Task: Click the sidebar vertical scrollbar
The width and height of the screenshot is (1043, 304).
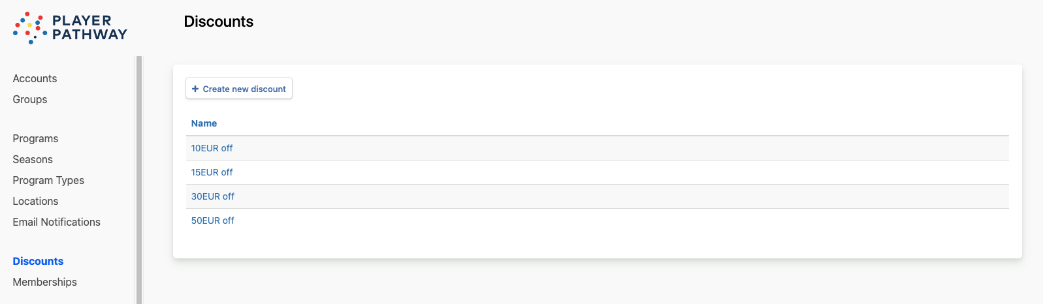Action: 138,176
